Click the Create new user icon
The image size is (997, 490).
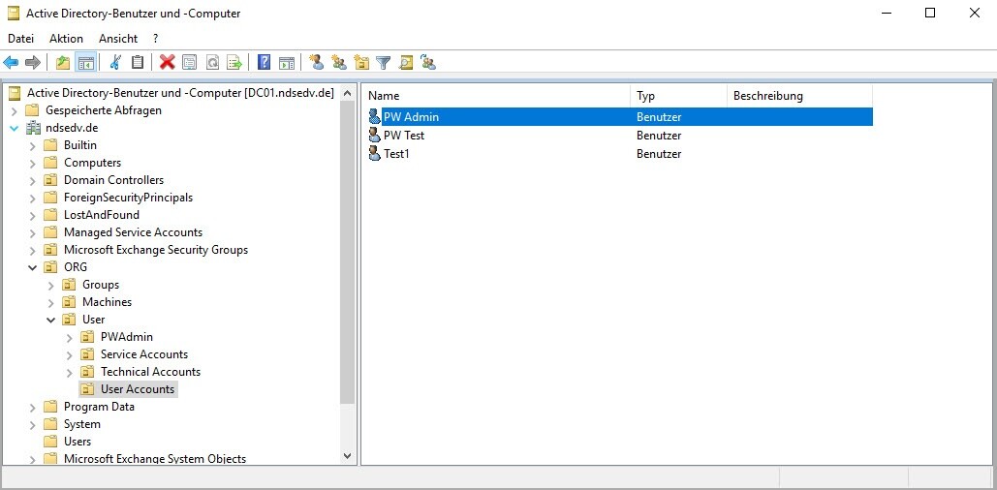316,63
